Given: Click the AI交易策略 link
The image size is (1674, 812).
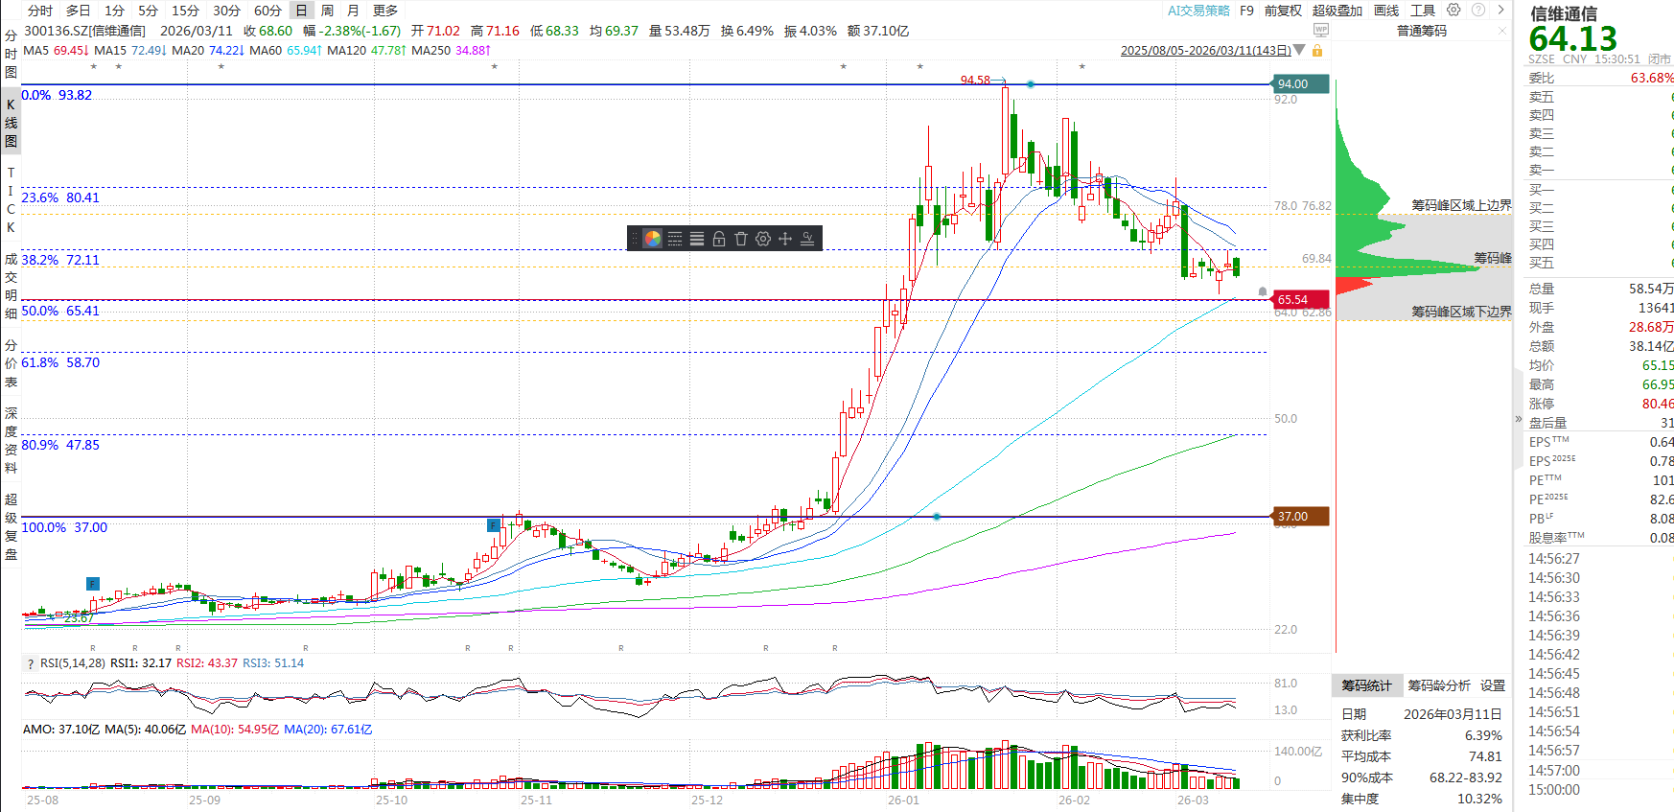Looking at the screenshot, I should coord(1198,11).
